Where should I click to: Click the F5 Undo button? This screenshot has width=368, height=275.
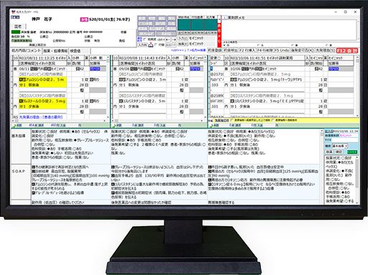tap(282, 50)
